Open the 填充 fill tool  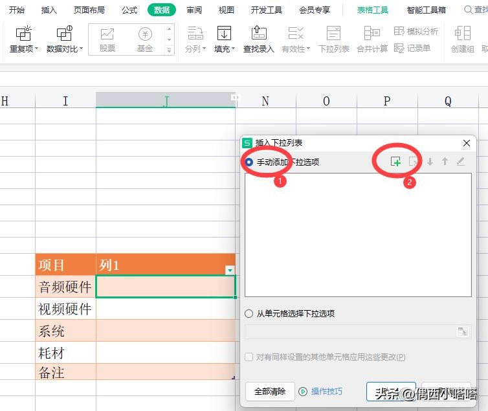(x=224, y=39)
